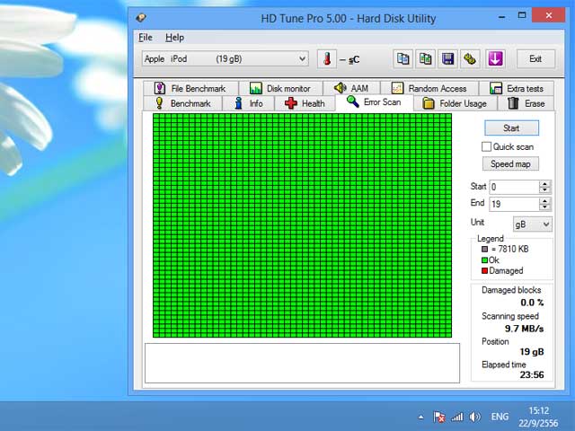Screen dimensions: 575x431
Task: Open the Apple iPod drive dropdown
Action: [x=225, y=59]
